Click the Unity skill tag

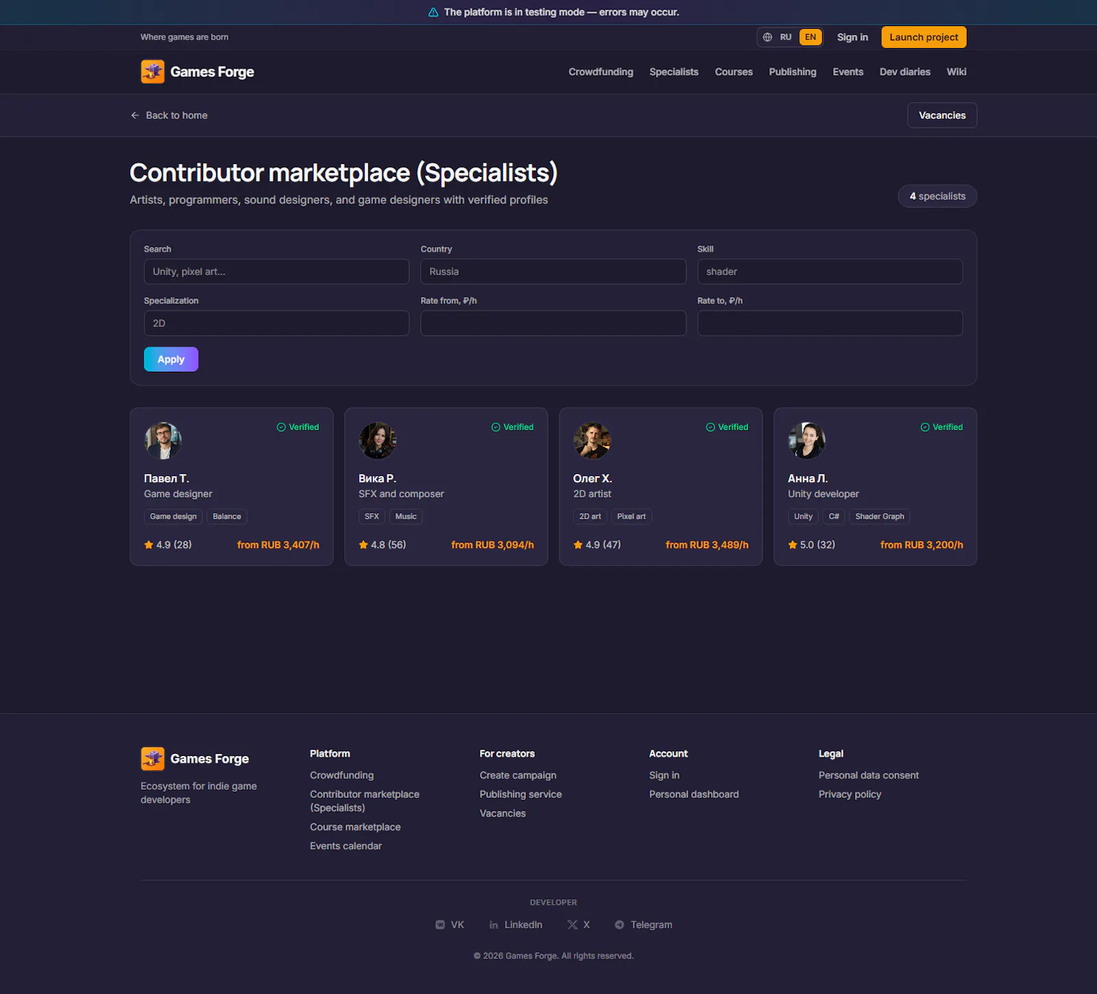[803, 517]
